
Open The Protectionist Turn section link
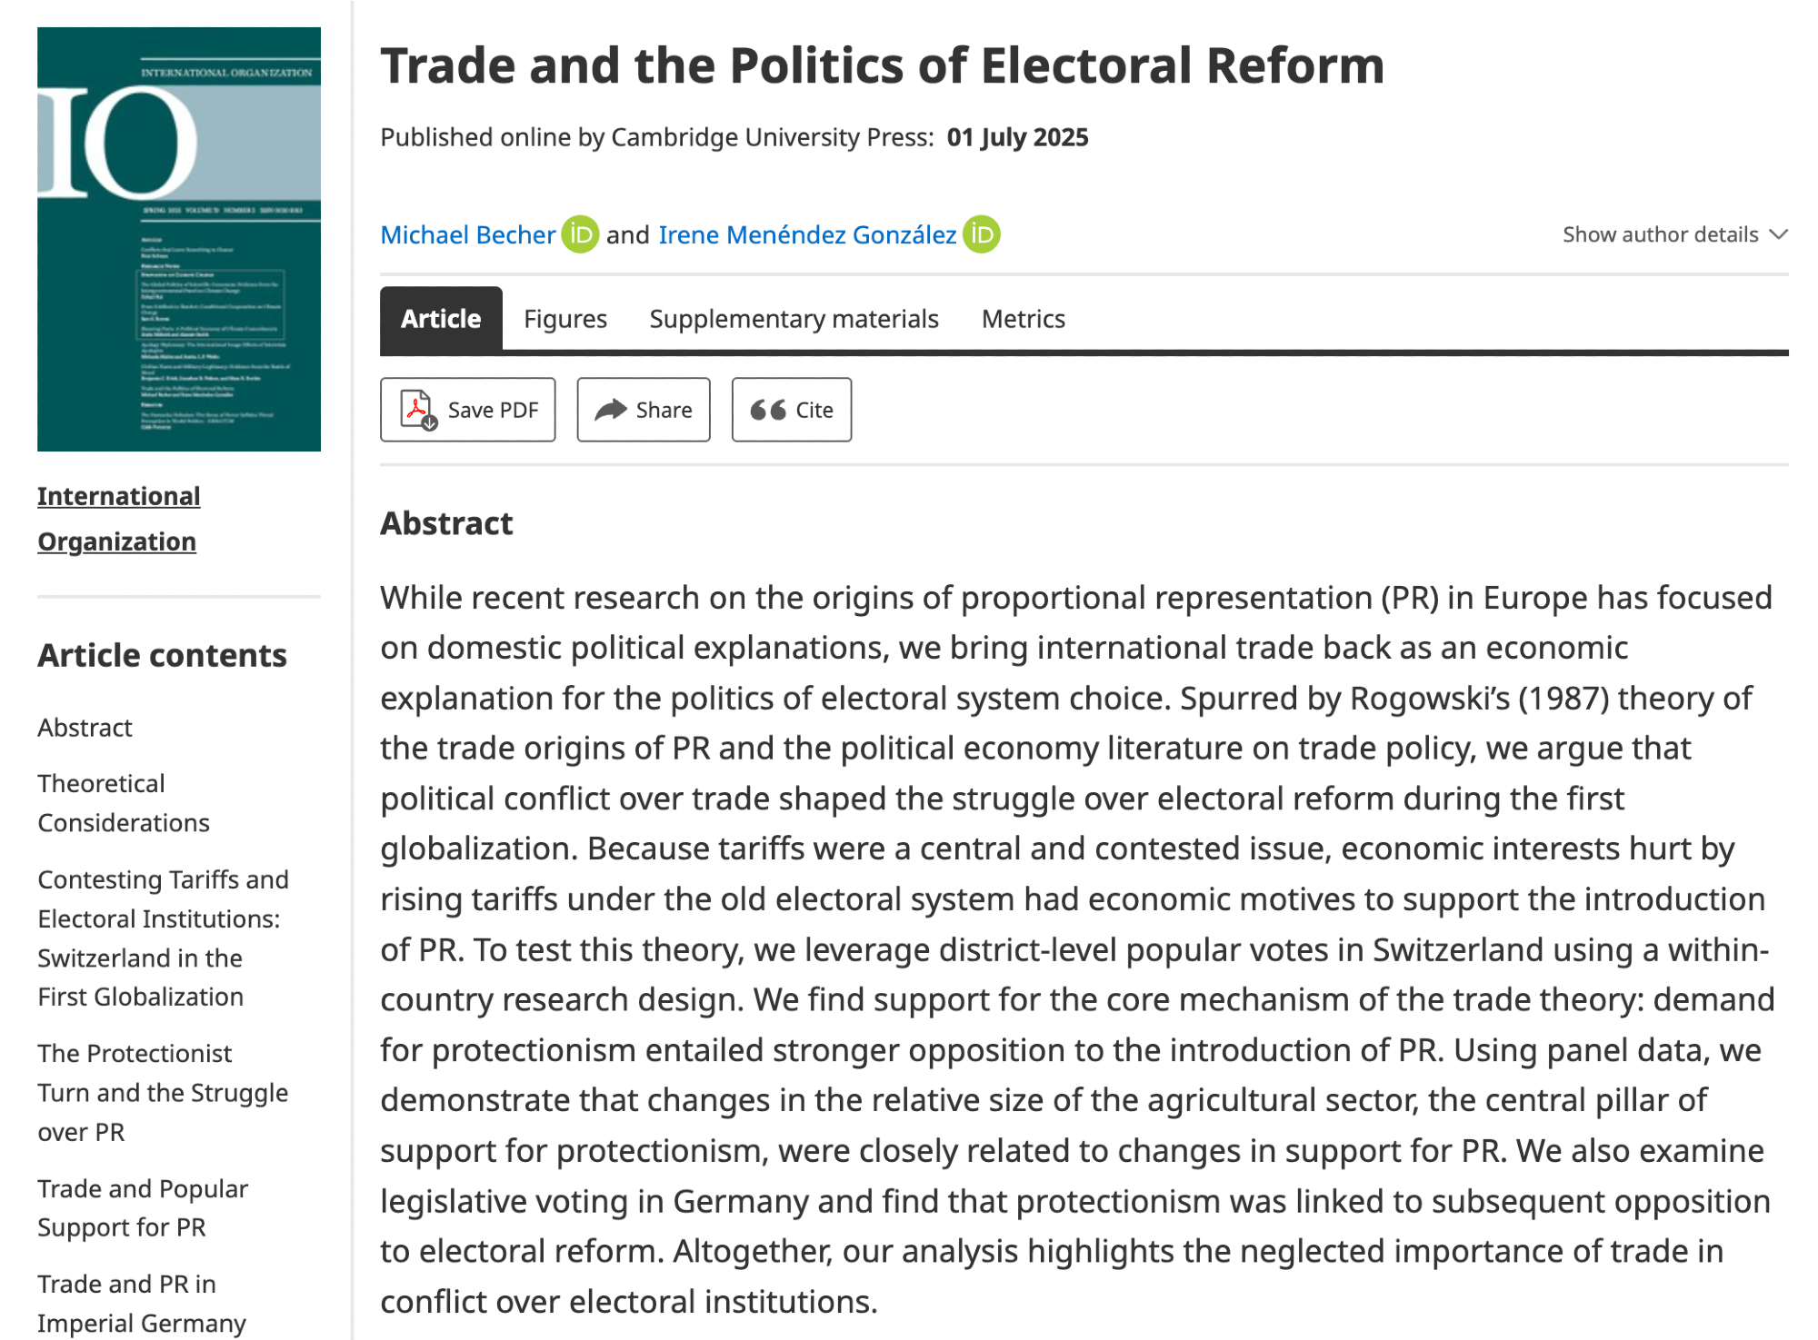tap(163, 1092)
